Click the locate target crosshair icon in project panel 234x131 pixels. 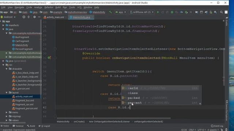click(x=24, y=17)
